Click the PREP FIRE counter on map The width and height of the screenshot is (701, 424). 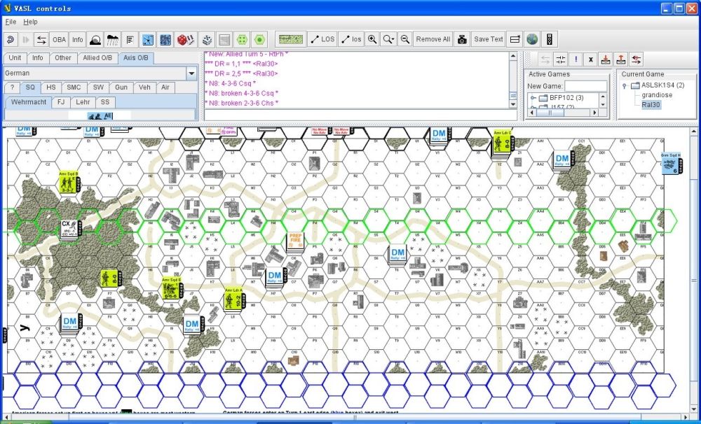[295, 241]
